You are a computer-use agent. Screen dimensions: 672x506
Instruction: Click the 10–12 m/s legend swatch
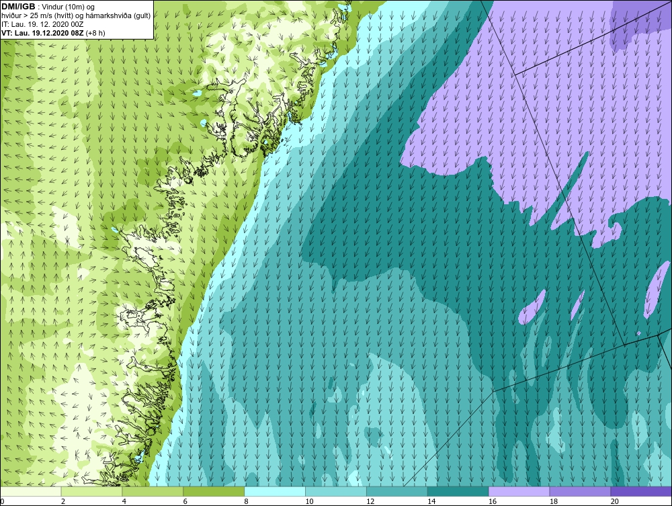point(336,491)
